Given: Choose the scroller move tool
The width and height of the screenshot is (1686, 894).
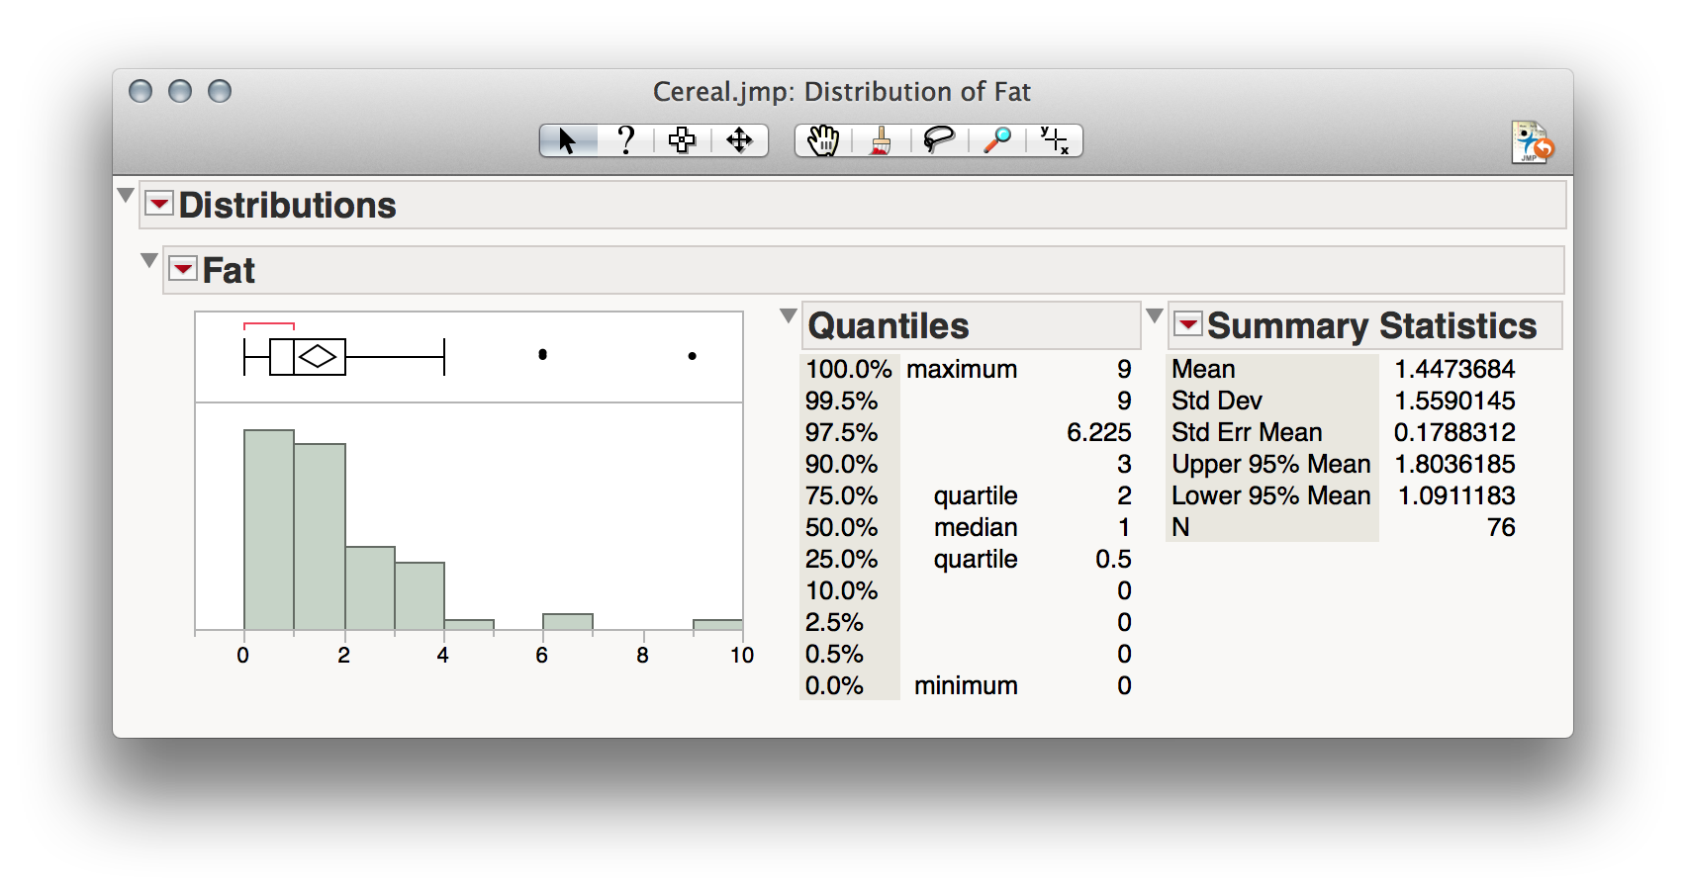Looking at the screenshot, I should click(739, 140).
